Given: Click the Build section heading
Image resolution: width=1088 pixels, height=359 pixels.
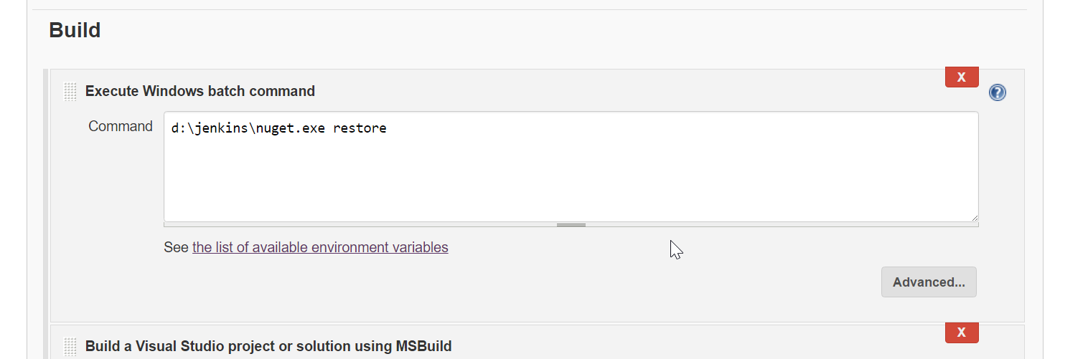Looking at the screenshot, I should [x=75, y=30].
